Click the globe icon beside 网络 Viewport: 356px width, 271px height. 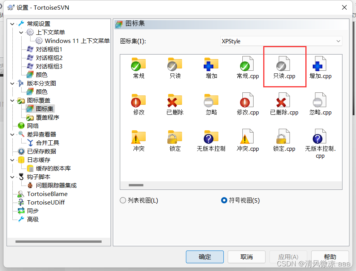pyautogui.click(x=21, y=126)
